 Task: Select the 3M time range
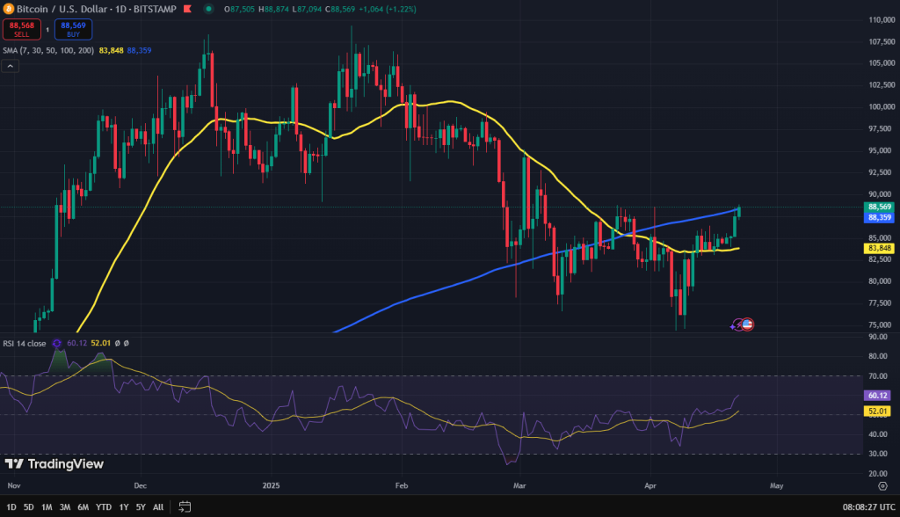point(65,506)
